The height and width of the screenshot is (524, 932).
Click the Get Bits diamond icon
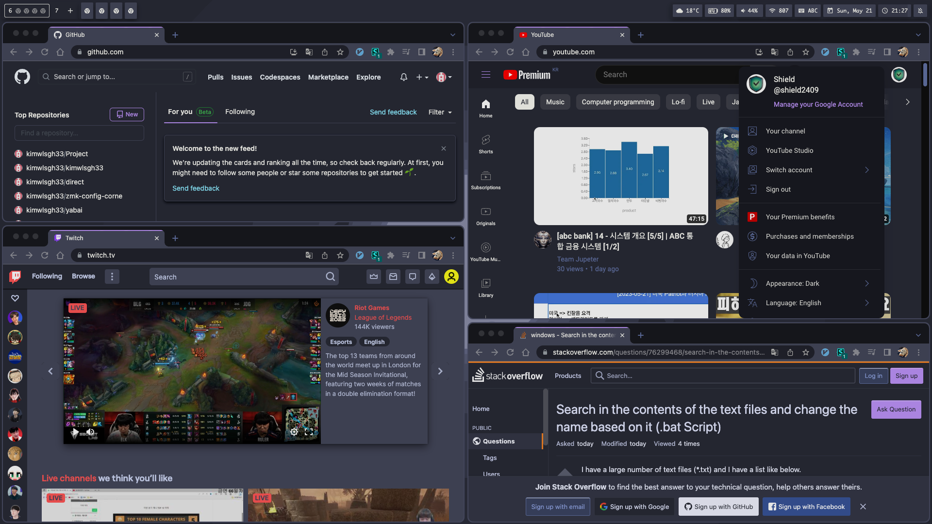pos(432,277)
